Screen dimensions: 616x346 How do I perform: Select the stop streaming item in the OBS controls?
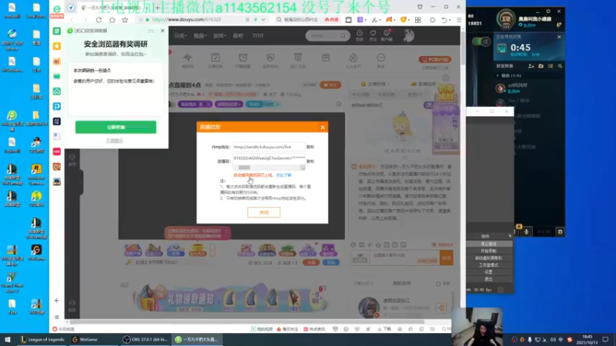(x=488, y=244)
